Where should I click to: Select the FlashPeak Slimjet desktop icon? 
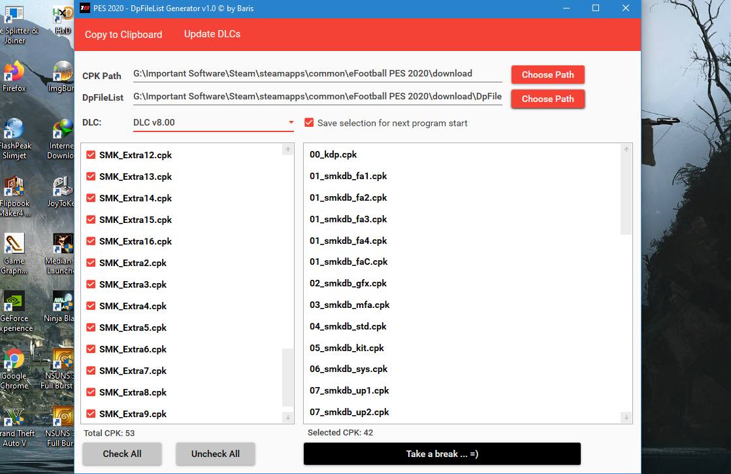14,139
